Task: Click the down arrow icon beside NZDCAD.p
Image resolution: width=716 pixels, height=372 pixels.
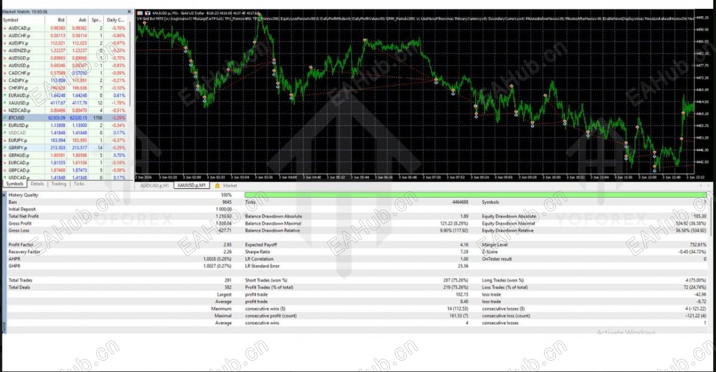Action: click(x=5, y=110)
